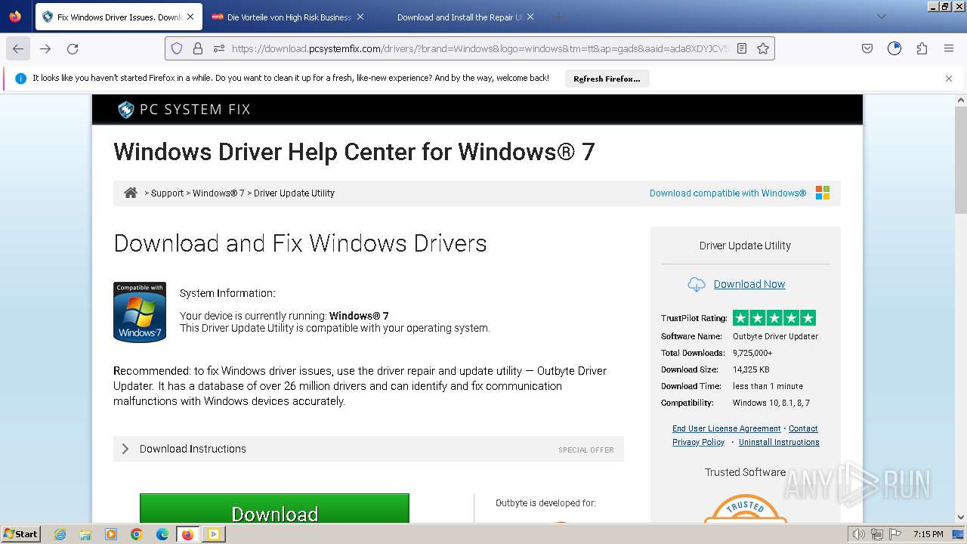Dismiss the Firefox refresh notification bar
Screen dimensions: 967x544
coord(949,79)
